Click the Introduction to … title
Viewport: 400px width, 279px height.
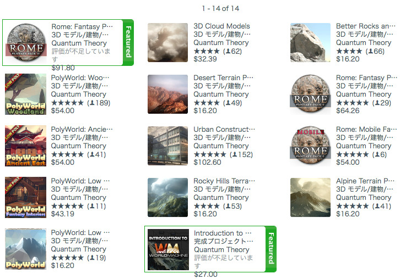tap(223, 233)
